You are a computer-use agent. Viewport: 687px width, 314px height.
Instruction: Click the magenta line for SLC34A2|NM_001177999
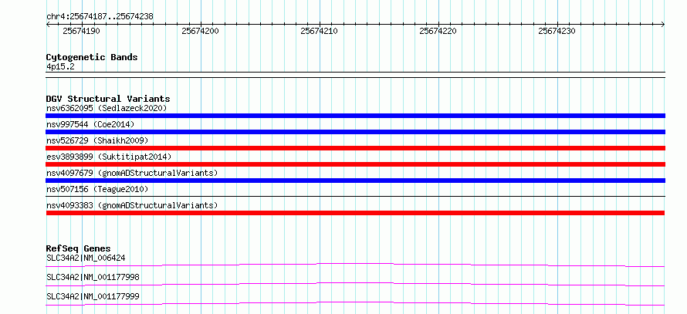pos(355,303)
